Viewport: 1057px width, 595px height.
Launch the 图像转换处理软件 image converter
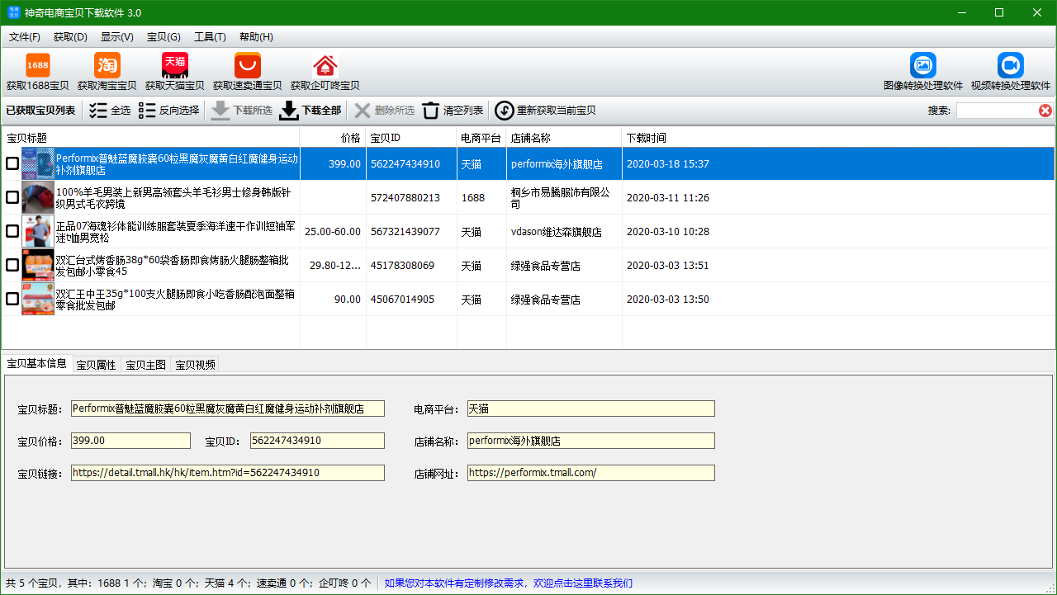coord(922,70)
